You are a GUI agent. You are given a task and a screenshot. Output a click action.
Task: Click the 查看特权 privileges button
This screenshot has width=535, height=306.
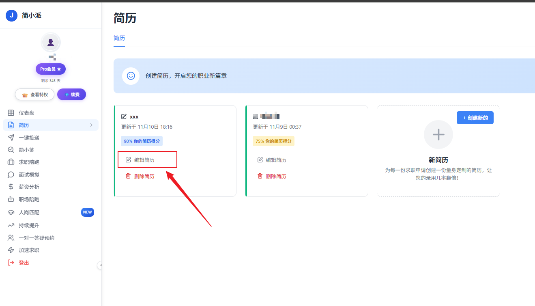coord(34,94)
